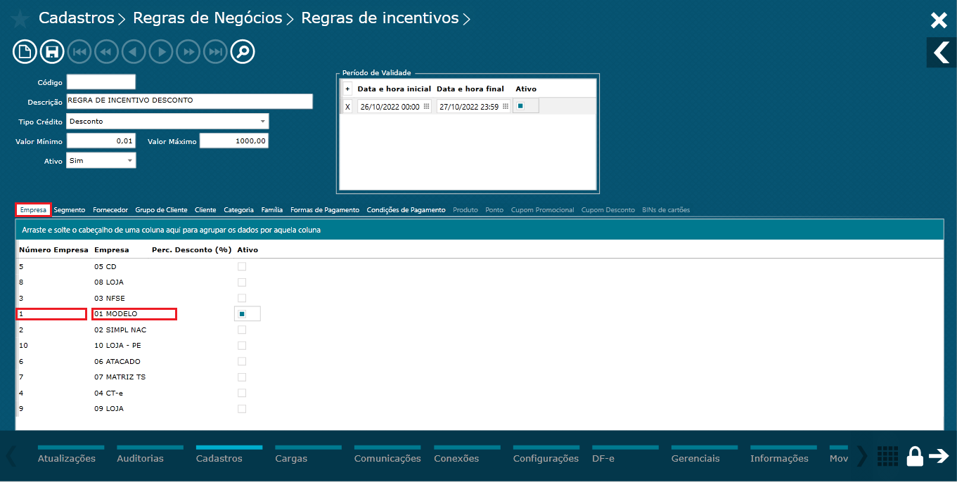Switch to the Fornecedor tab

tap(110, 210)
